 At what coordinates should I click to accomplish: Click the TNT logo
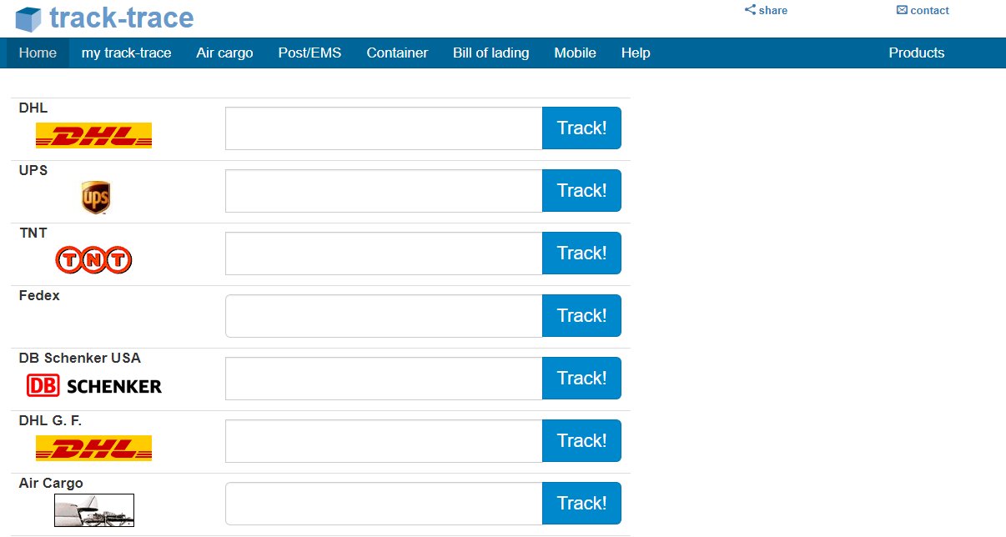tap(93, 260)
